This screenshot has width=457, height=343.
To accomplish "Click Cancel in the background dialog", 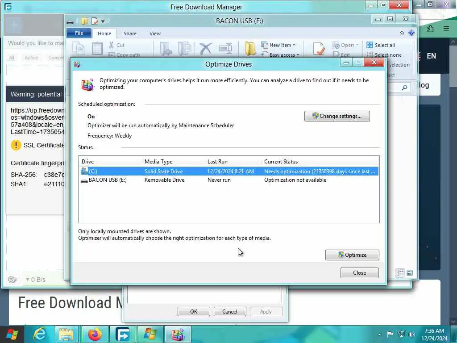I will click(230, 311).
